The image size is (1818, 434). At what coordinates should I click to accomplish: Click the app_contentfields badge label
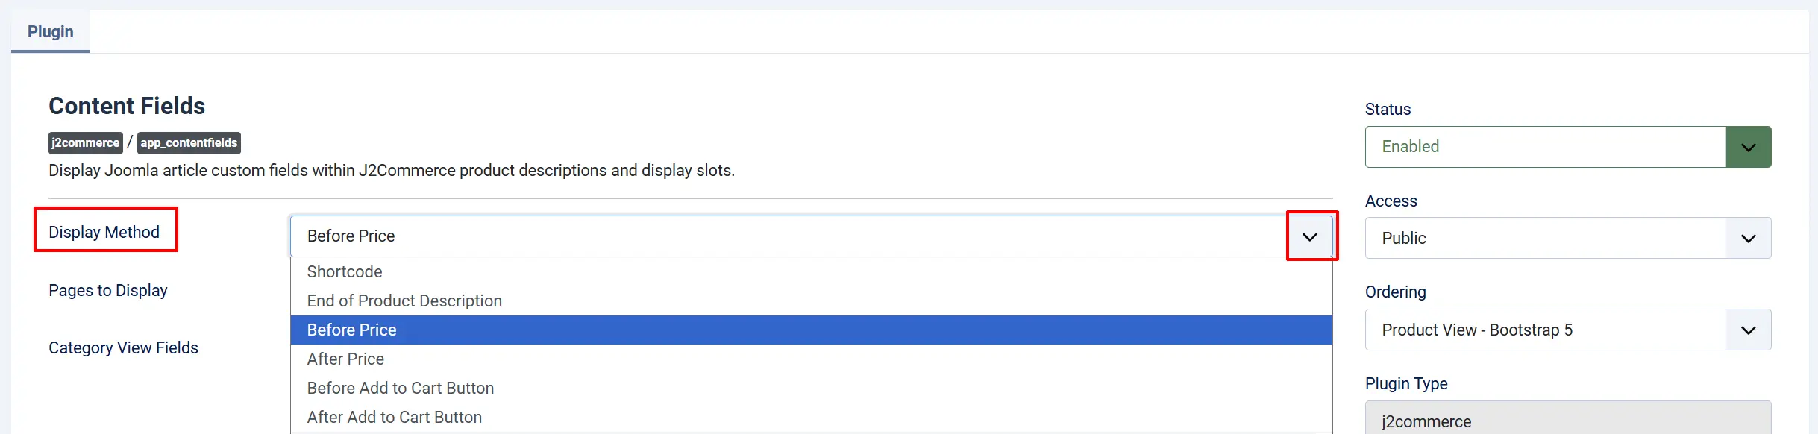[x=189, y=142]
